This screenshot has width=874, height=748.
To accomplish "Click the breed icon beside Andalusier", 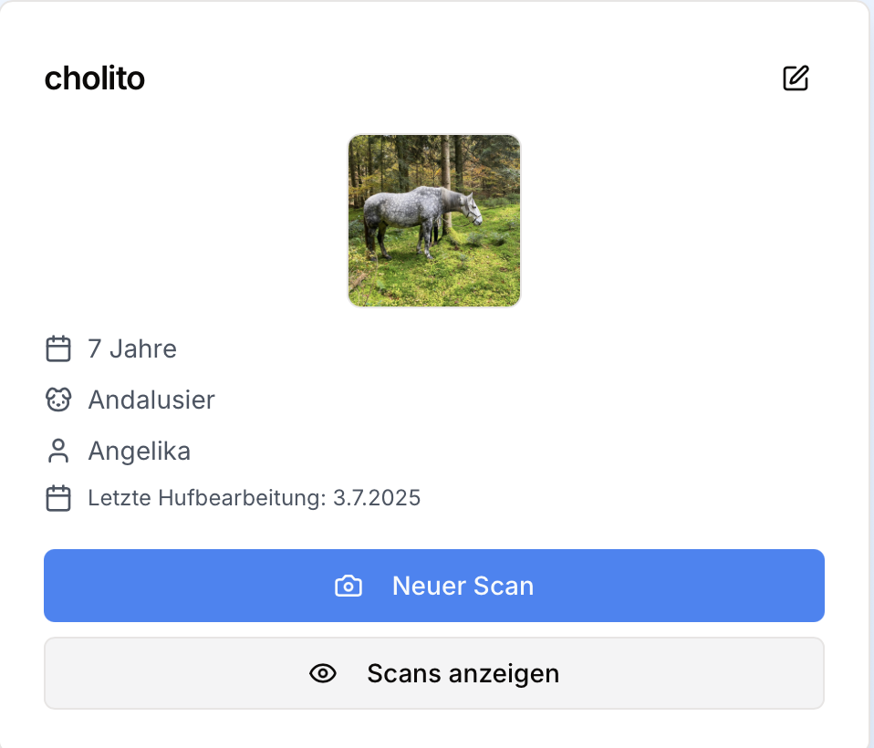I will [58, 400].
